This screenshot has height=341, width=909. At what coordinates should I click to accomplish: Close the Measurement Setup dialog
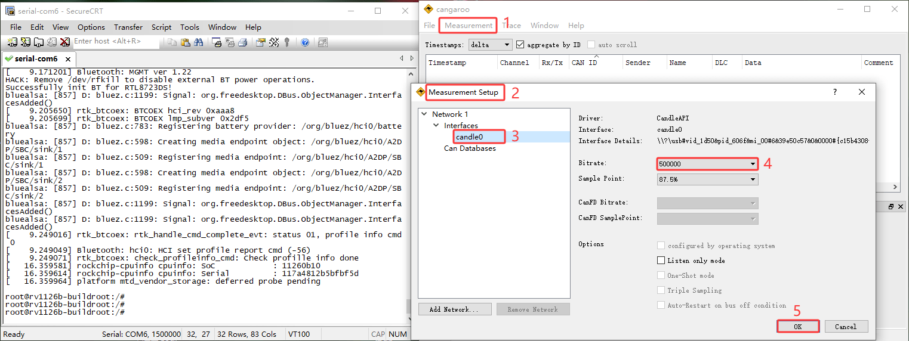point(862,92)
